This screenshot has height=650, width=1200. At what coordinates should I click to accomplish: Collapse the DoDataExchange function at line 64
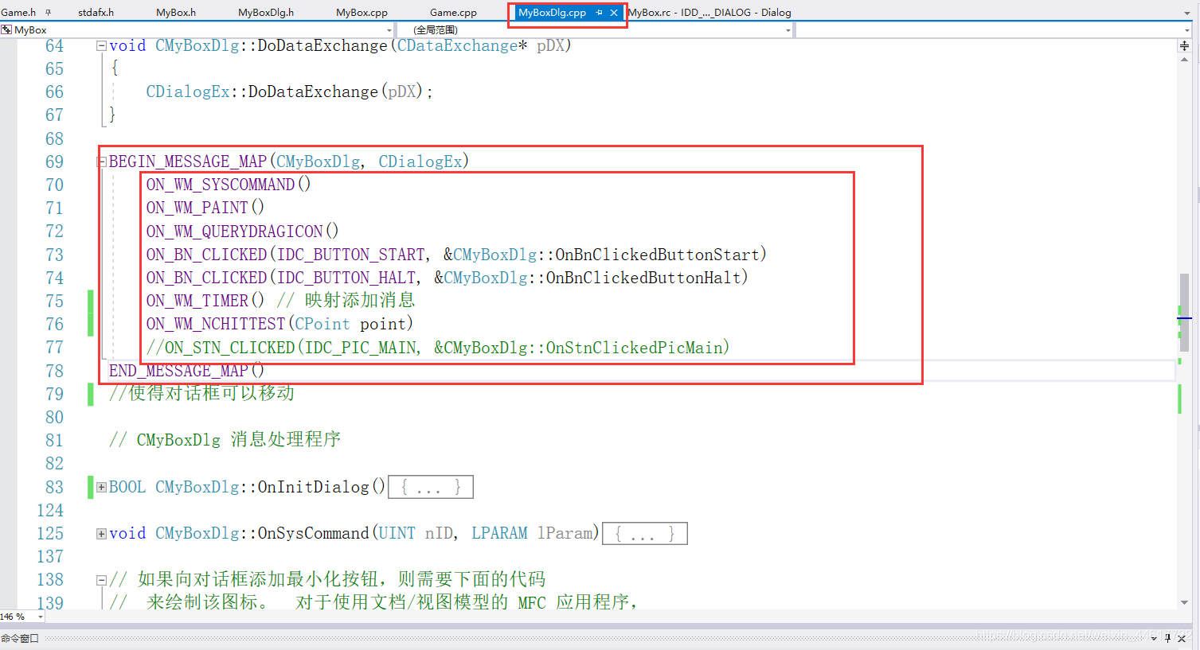tap(101, 46)
